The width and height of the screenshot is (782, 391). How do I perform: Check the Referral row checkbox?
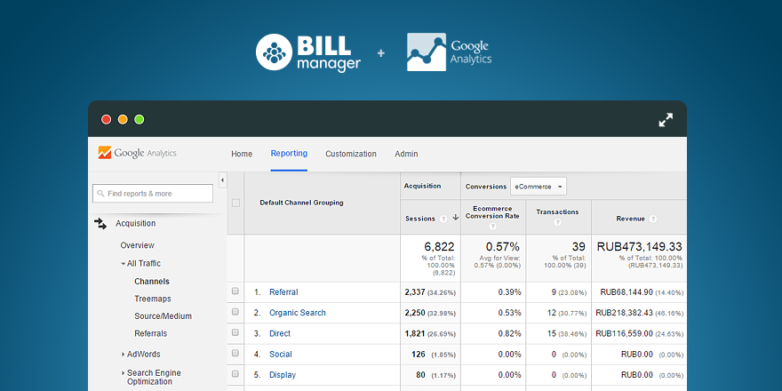pos(235,291)
